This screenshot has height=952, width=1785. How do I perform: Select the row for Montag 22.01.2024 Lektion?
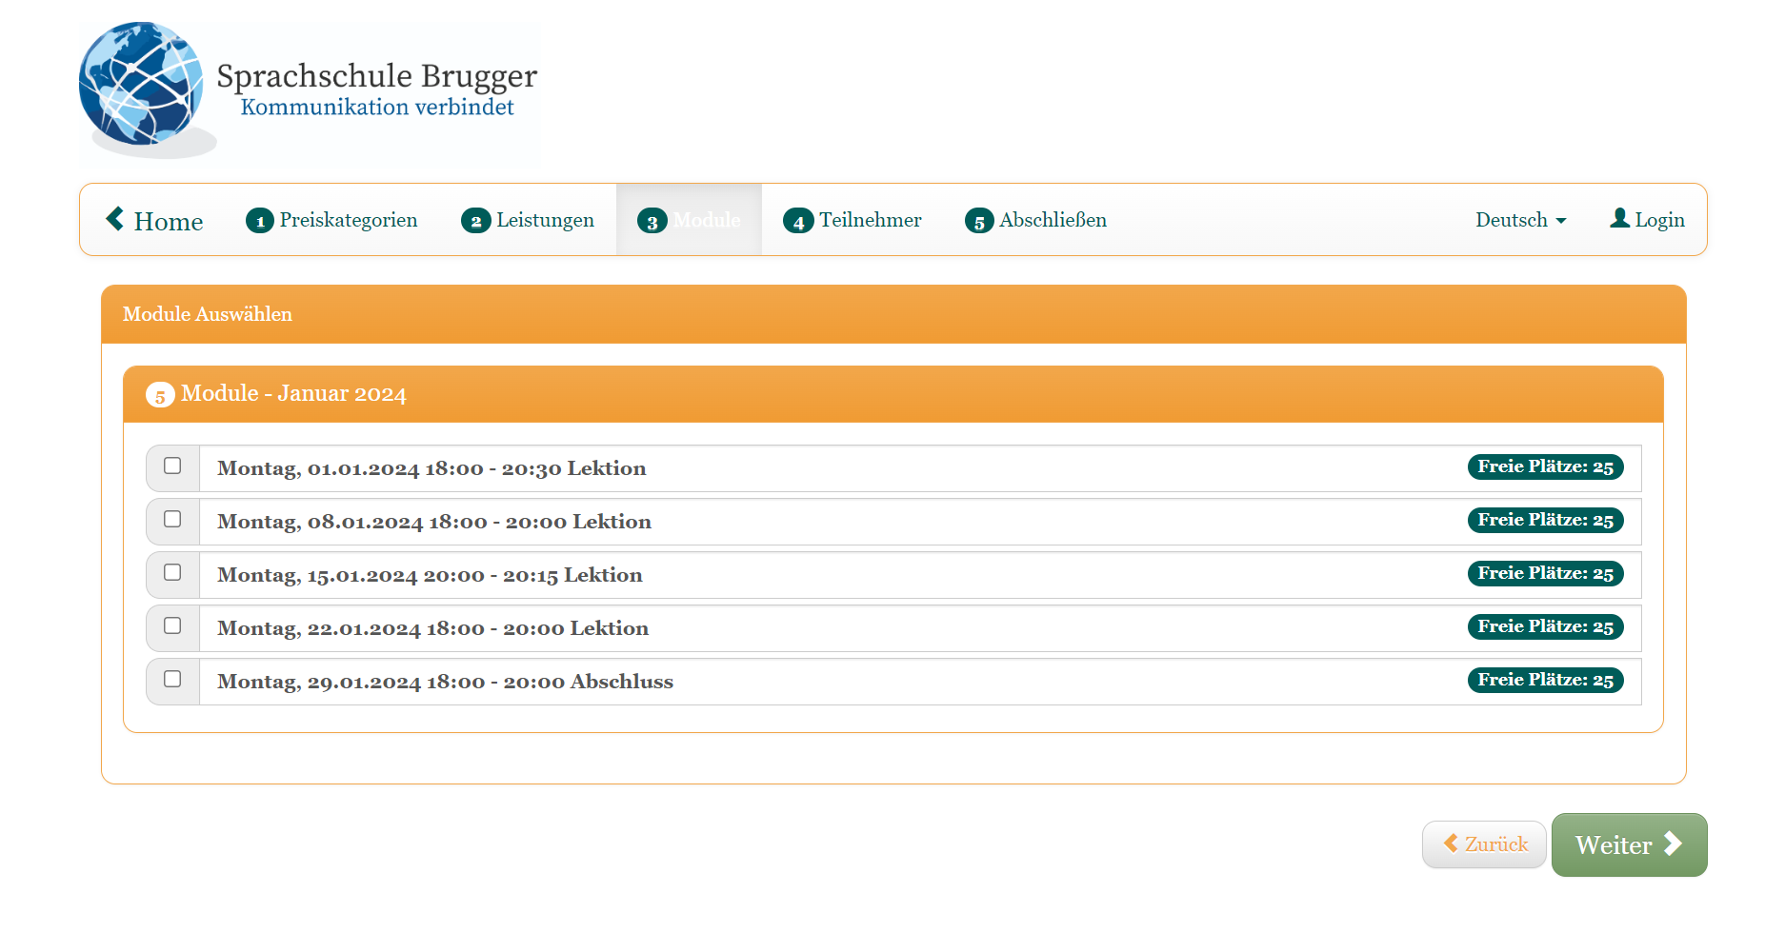coord(433,627)
